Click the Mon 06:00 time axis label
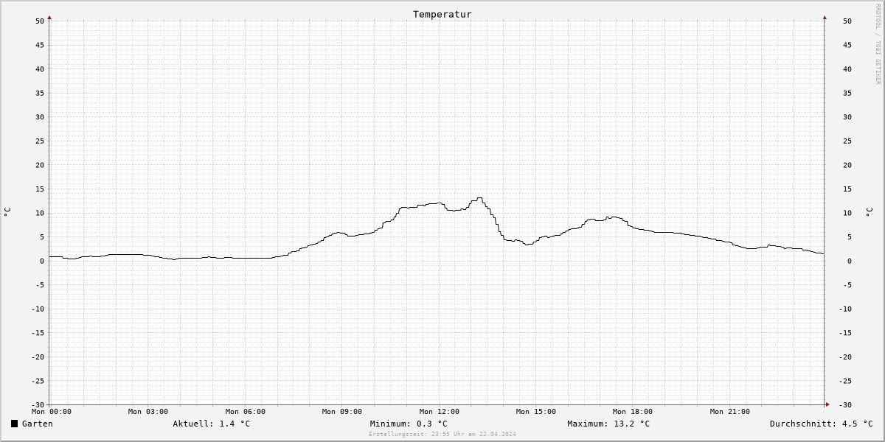This screenshot has height=442, width=885. pyautogui.click(x=245, y=412)
